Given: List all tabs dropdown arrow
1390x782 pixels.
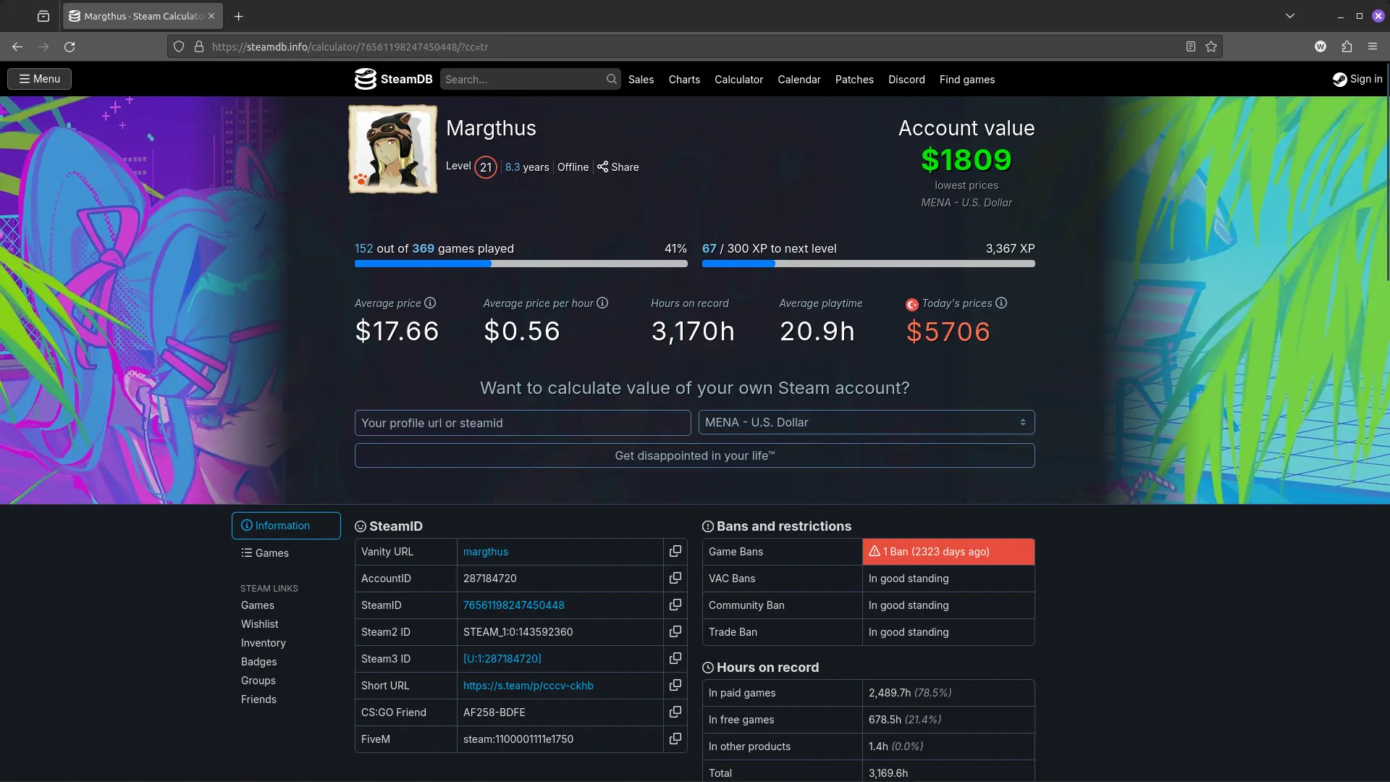Looking at the screenshot, I should [x=1290, y=16].
